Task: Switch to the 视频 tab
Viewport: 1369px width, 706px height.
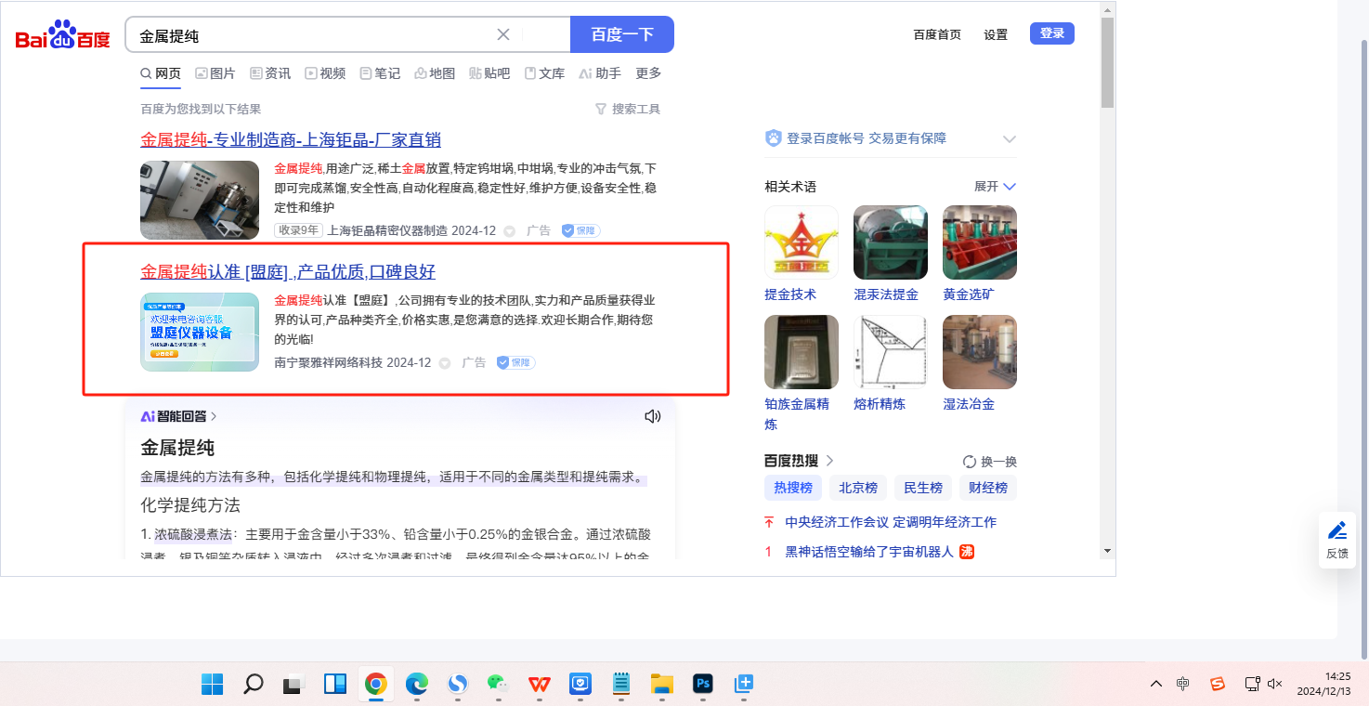Action: click(x=325, y=73)
